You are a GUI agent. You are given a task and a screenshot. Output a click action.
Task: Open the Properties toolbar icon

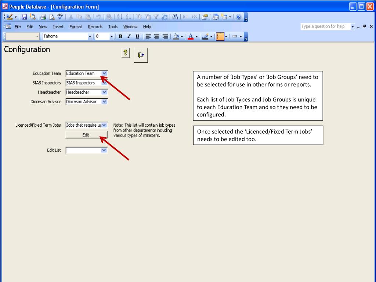pyautogui.click(x=205, y=17)
